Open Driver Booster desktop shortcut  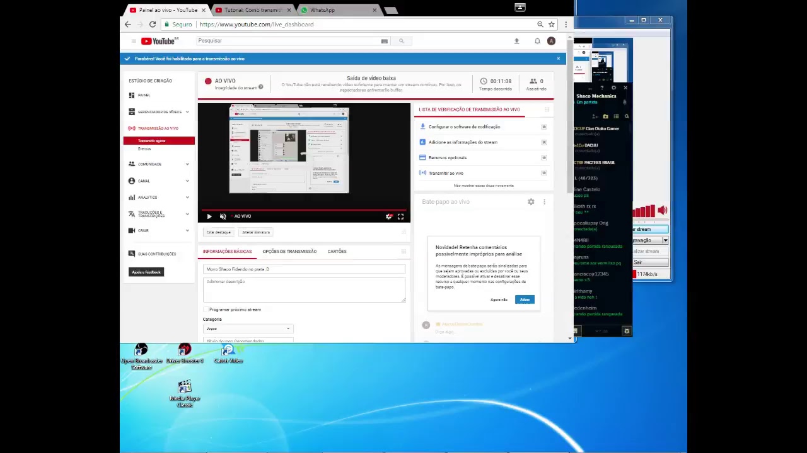click(x=185, y=354)
